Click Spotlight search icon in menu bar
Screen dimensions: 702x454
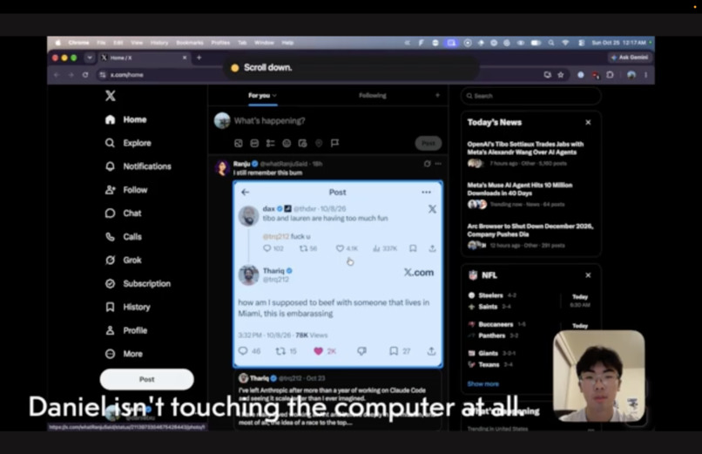(x=551, y=43)
